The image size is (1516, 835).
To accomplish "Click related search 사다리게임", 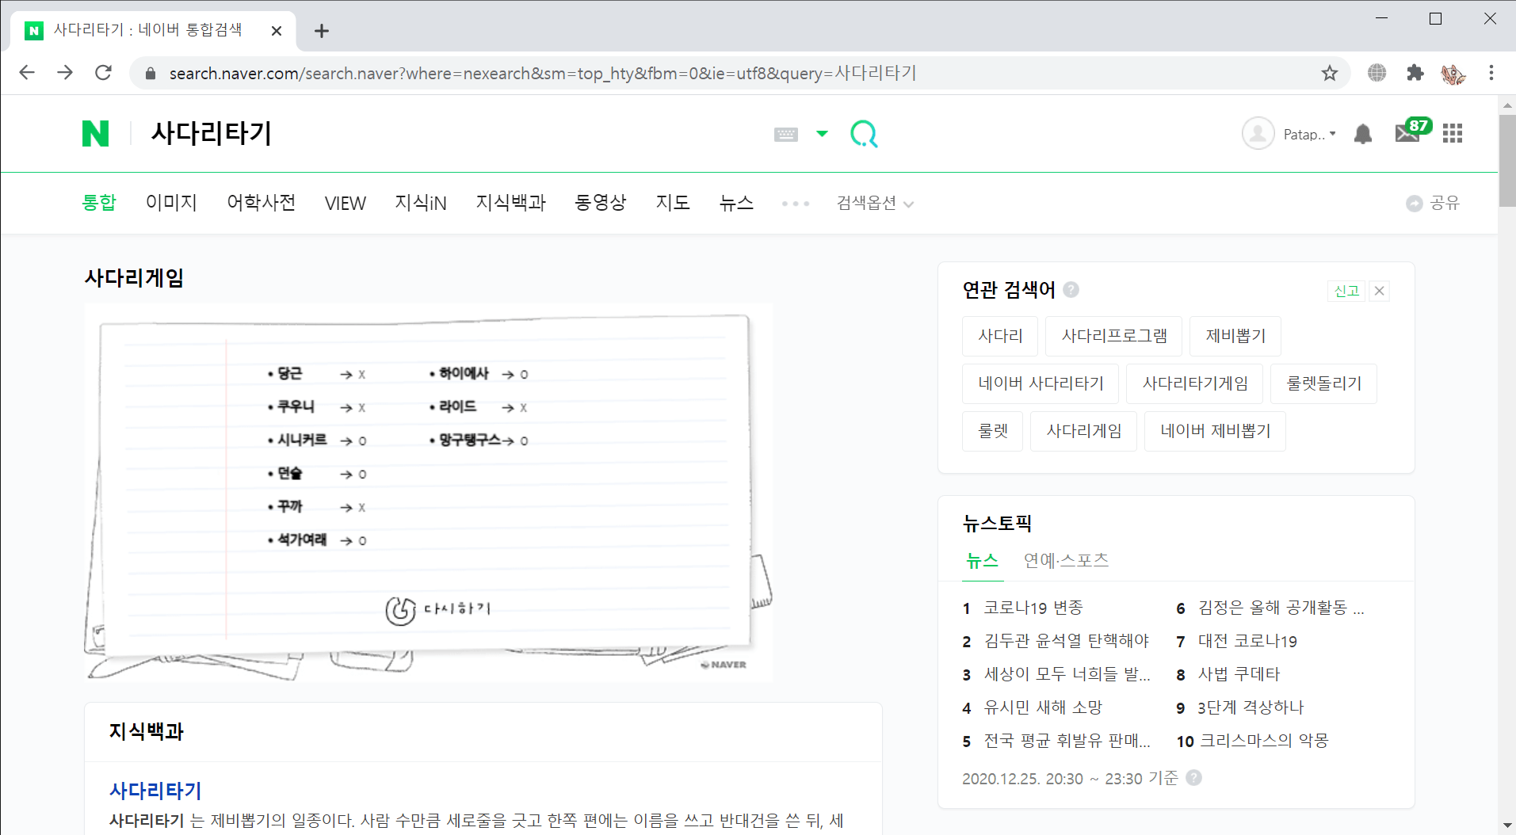I will (1083, 431).
